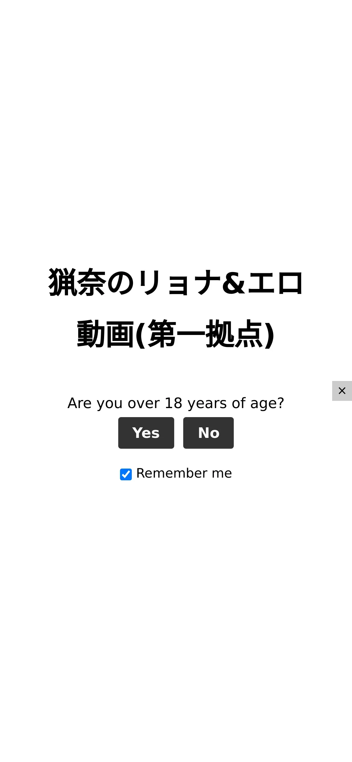Click the first line of the title

(x=176, y=282)
